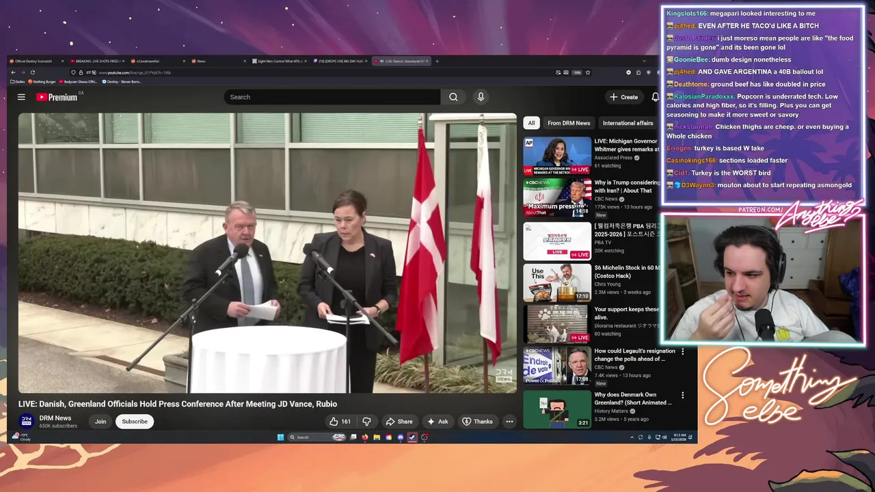The height and width of the screenshot is (492, 875).
Task: Show hidden system tray icons
Action: tap(632, 437)
